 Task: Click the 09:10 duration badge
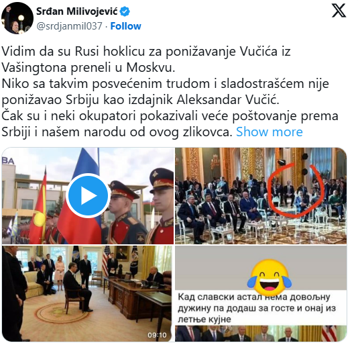(x=157, y=335)
